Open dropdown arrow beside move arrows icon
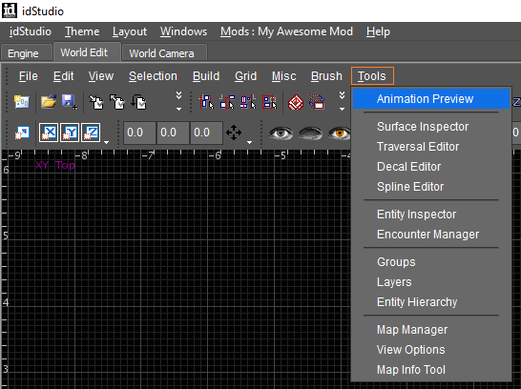Screen dimensions: 521x389 (x=250, y=142)
